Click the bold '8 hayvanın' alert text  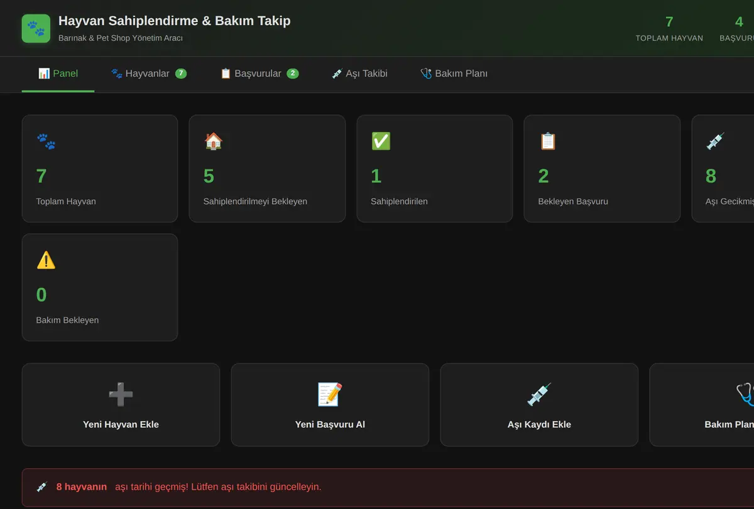tap(82, 487)
